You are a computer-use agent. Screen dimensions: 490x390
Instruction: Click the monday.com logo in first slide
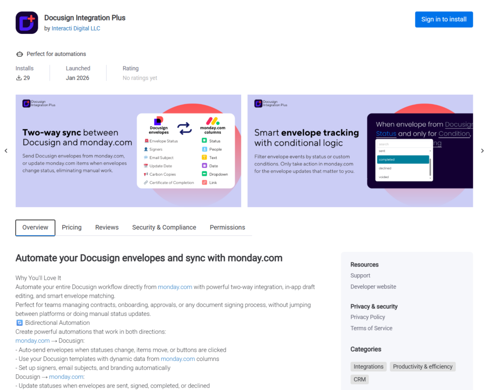212,121
